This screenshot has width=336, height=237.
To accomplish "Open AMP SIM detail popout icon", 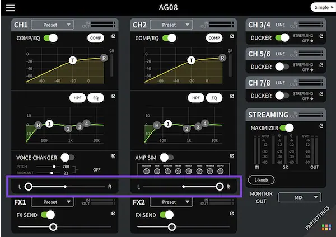I will click(x=232, y=156).
